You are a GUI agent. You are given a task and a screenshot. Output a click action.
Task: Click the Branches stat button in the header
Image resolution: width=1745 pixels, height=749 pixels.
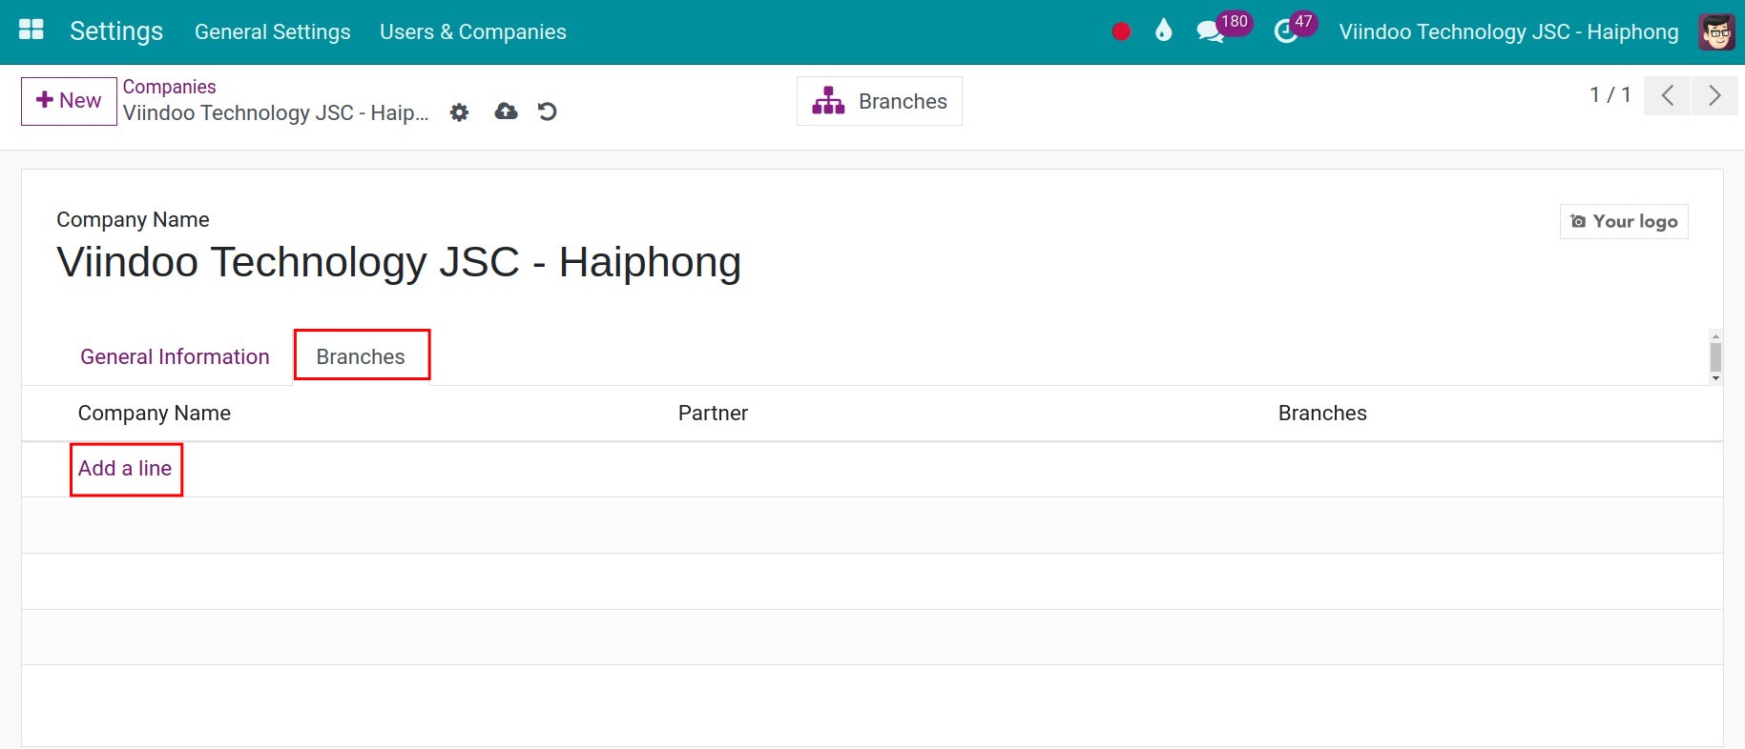880,101
